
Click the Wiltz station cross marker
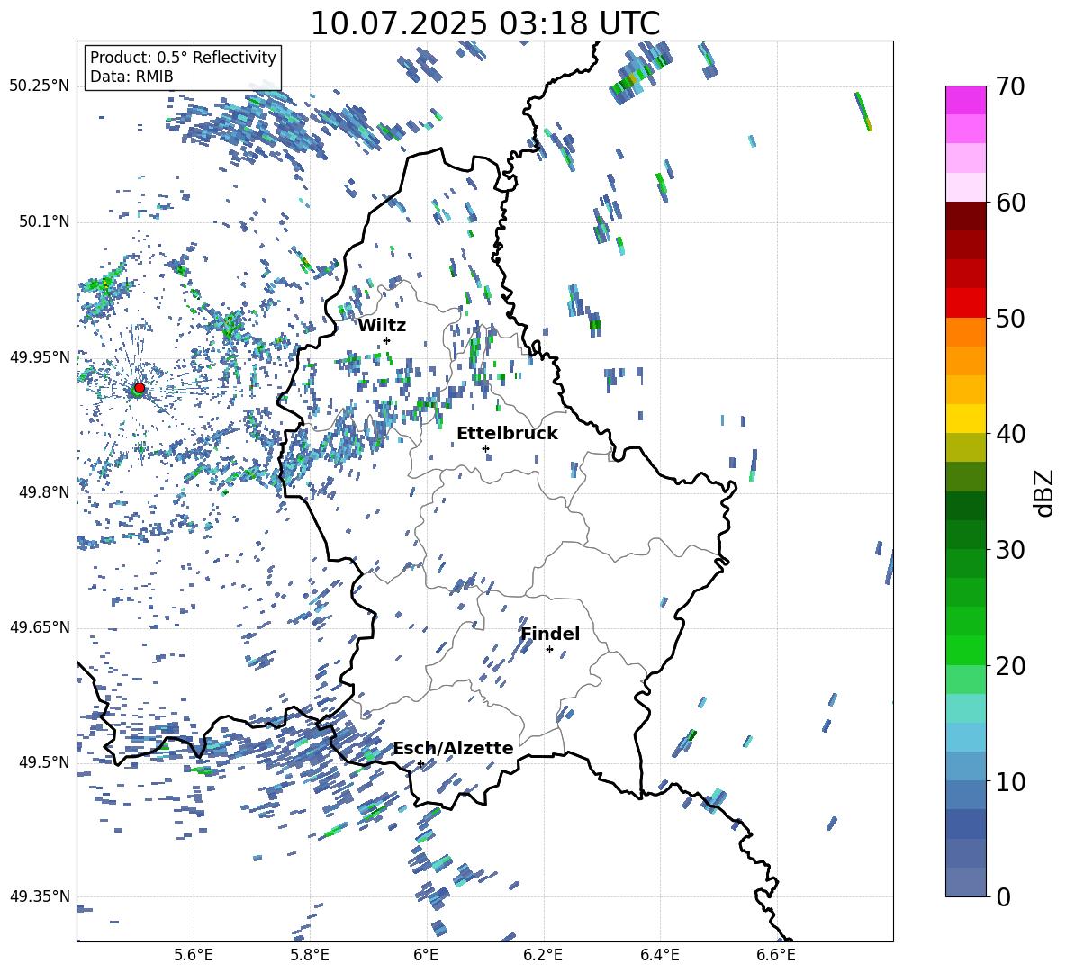click(387, 340)
